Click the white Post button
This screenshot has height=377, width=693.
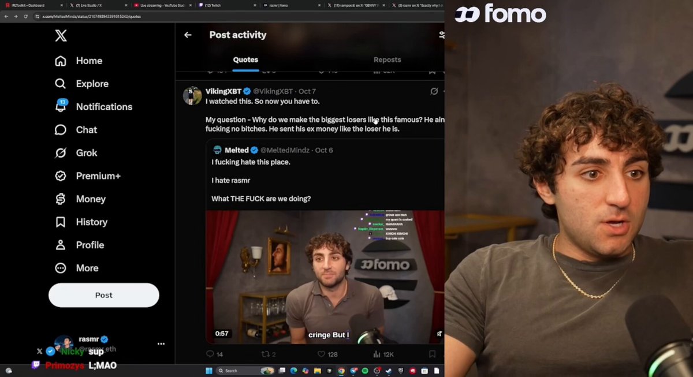coord(104,295)
